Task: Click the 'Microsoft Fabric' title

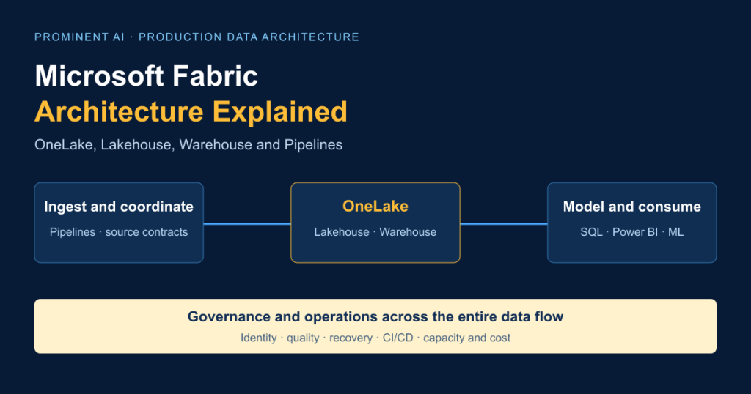Action: pos(147,76)
